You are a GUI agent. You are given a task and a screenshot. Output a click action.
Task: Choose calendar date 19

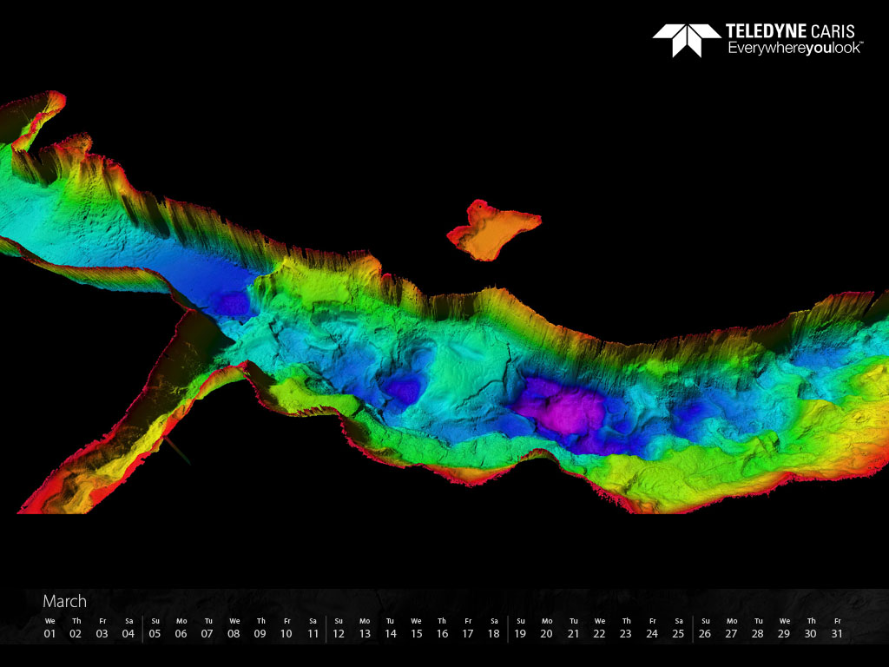521,633
